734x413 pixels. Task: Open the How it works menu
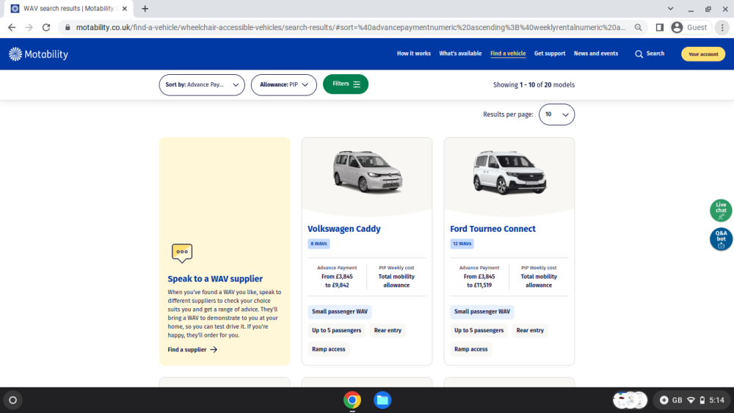[x=414, y=54]
